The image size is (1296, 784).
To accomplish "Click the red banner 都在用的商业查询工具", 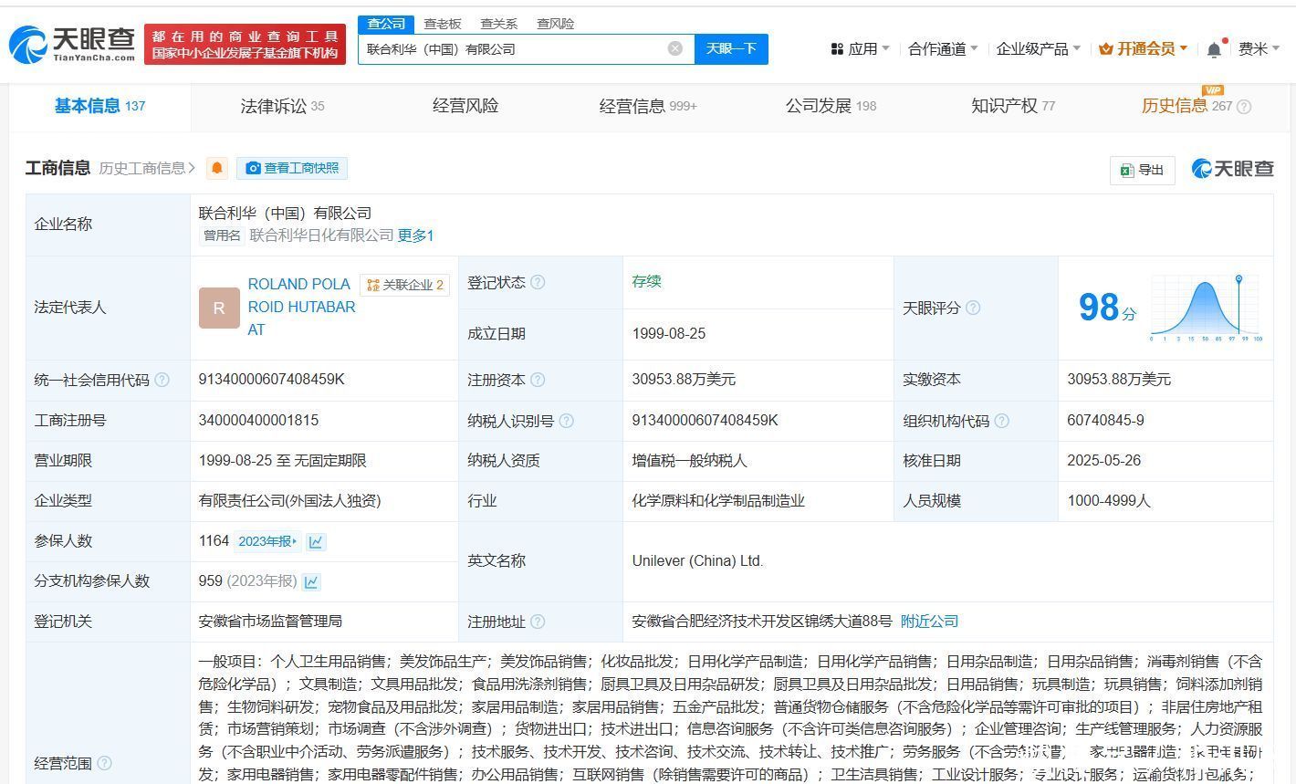I will [246, 44].
